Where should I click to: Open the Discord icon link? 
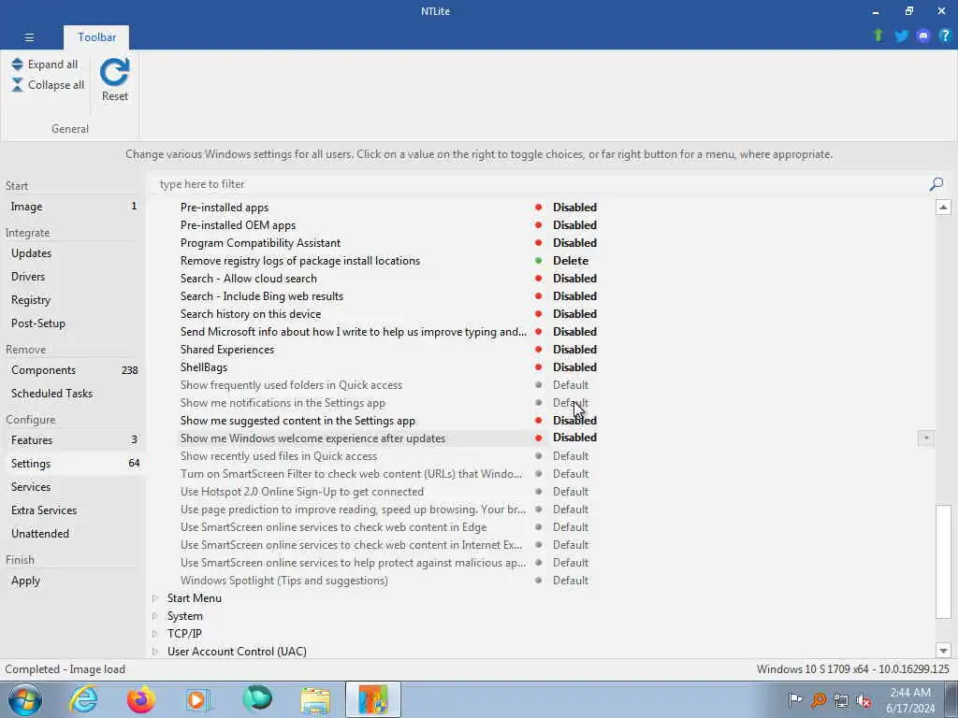click(x=922, y=36)
